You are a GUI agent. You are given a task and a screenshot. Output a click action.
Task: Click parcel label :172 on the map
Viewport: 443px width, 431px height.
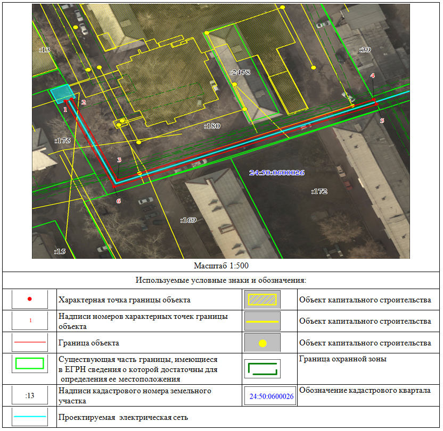[319, 191]
